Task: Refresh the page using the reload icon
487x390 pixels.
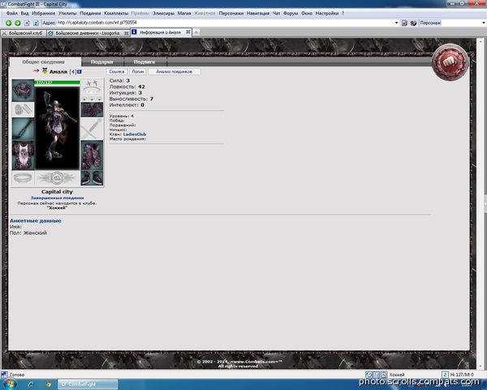Action: 36,23
